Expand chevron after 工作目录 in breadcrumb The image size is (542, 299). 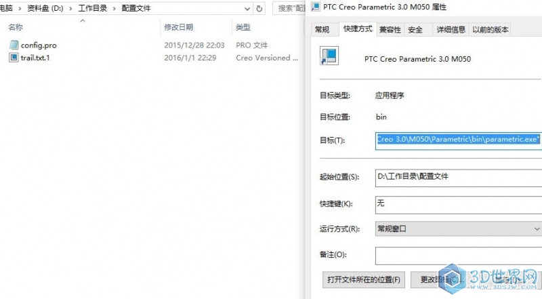click(114, 8)
